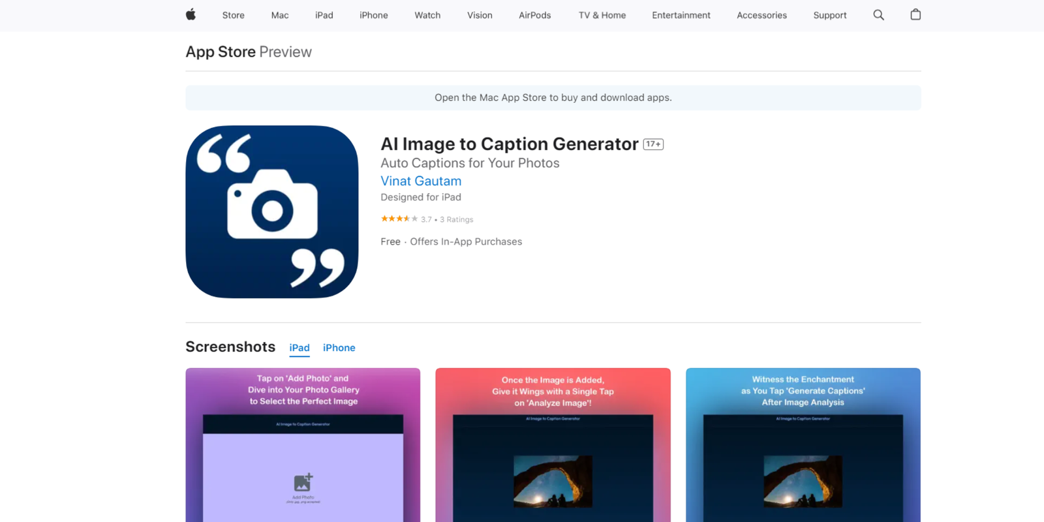The image size is (1044, 522).
Task: Open the 'Analyze Image' screenshot thumbnail
Action: (x=553, y=445)
